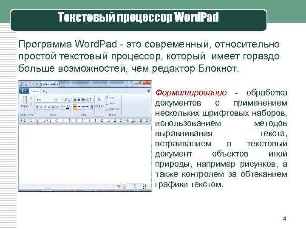Select Center alignment in paragraph group
306x229 pixels.
pos(79,107)
